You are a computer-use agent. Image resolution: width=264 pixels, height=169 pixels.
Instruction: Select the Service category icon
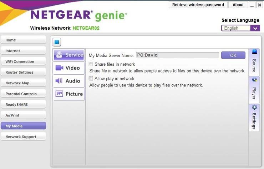tap(69, 55)
